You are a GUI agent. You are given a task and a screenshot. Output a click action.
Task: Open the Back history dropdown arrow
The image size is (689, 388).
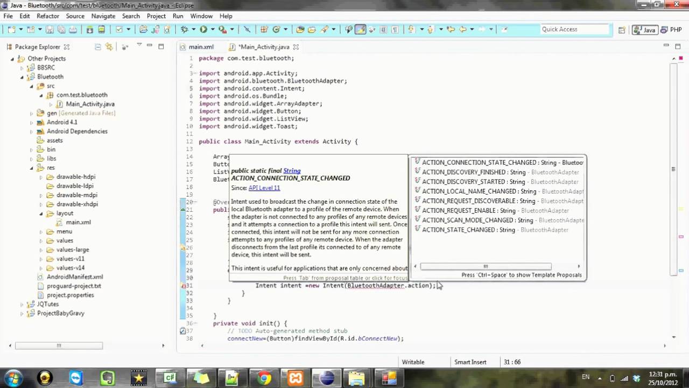pos(472,30)
